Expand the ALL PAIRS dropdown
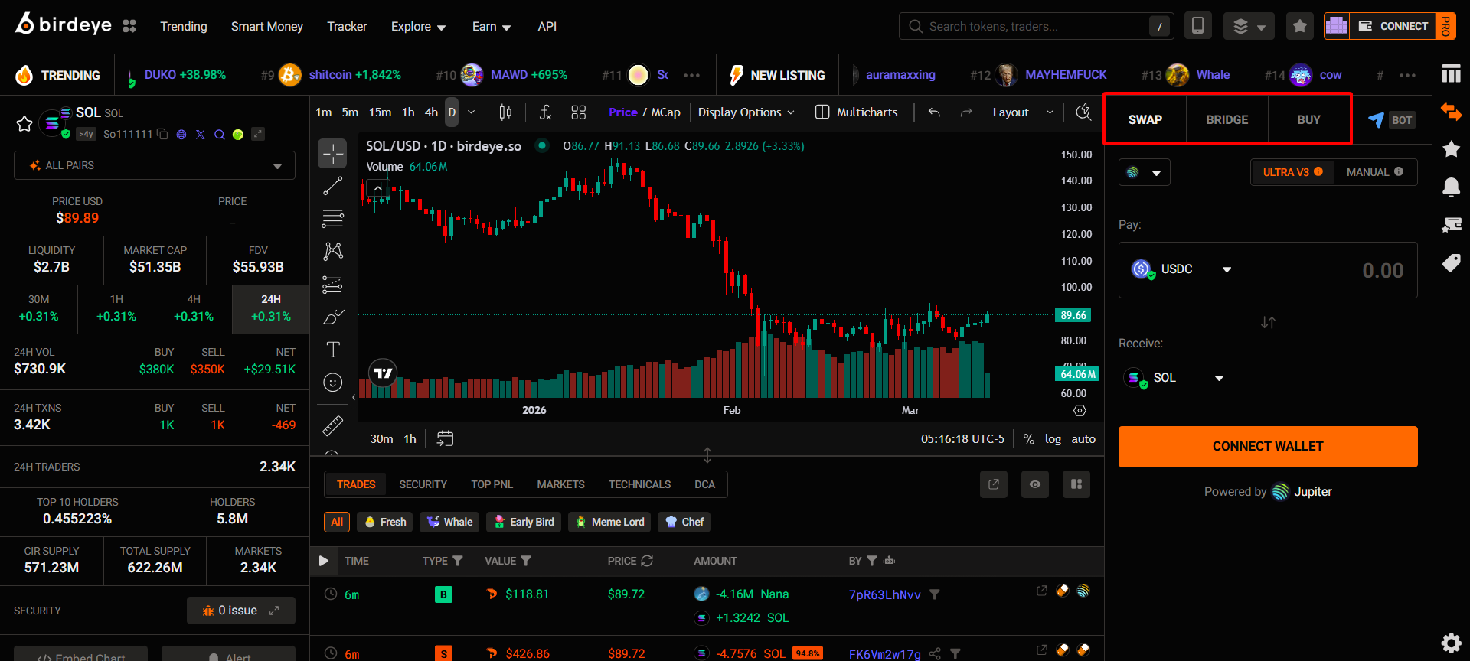 click(155, 165)
